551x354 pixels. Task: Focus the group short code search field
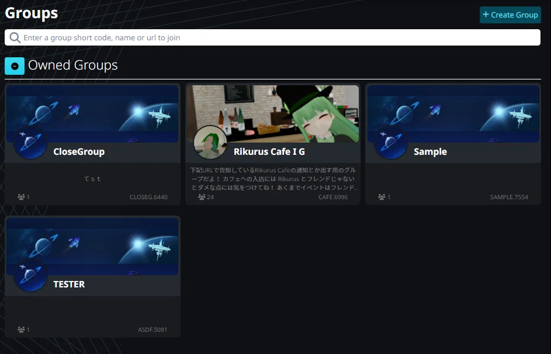pyautogui.click(x=272, y=37)
